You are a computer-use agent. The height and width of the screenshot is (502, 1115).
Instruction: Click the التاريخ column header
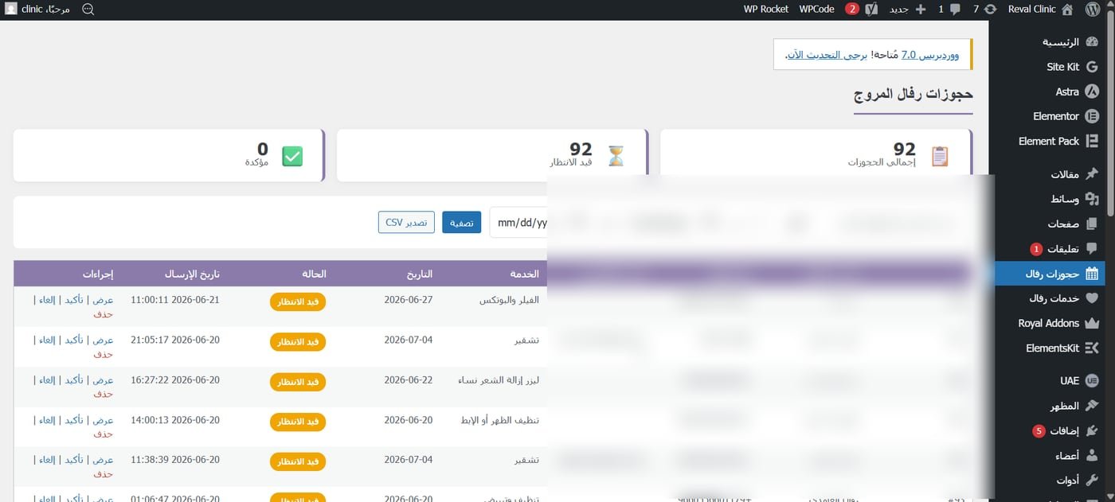tap(420, 274)
